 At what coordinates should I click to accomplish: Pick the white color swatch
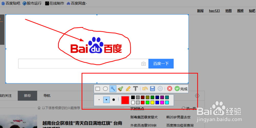click(x=133, y=103)
